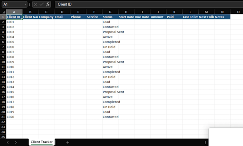Click the Paid header cell
The height and width of the screenshot is (146, 243).
tap(174, 17)
